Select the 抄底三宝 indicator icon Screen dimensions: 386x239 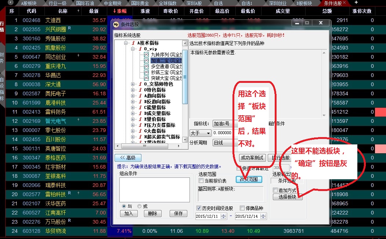point(146,72)
